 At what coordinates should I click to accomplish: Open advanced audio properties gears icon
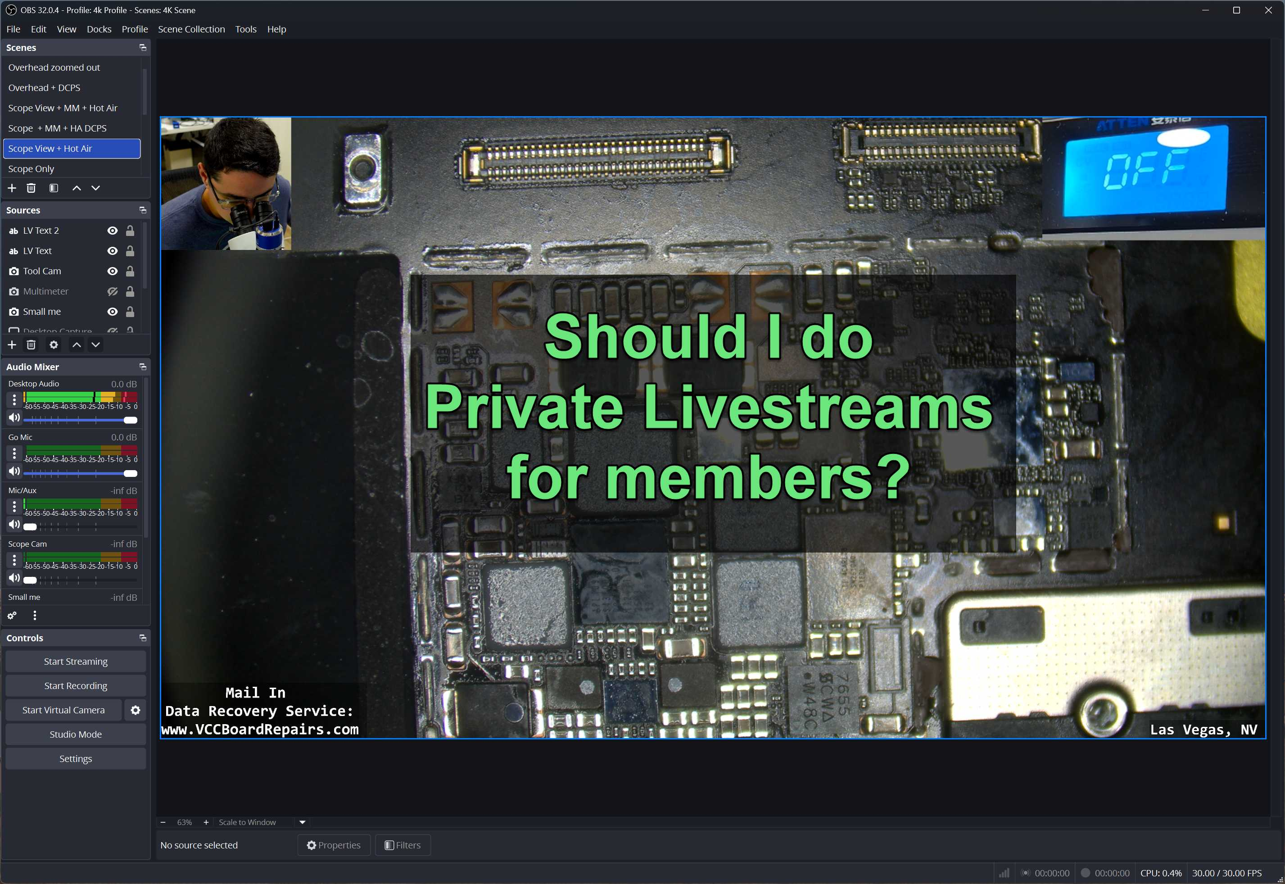(x=12, y=615)
